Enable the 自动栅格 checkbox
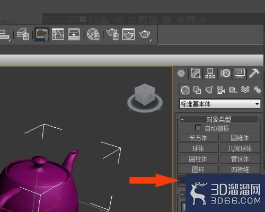Screen dimensions: 265x212 [x=198, y=128]
